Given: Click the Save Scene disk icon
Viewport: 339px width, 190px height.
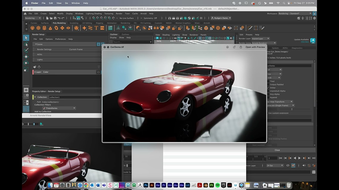Looking at the screenshot, I should click(x=55, y=18).
